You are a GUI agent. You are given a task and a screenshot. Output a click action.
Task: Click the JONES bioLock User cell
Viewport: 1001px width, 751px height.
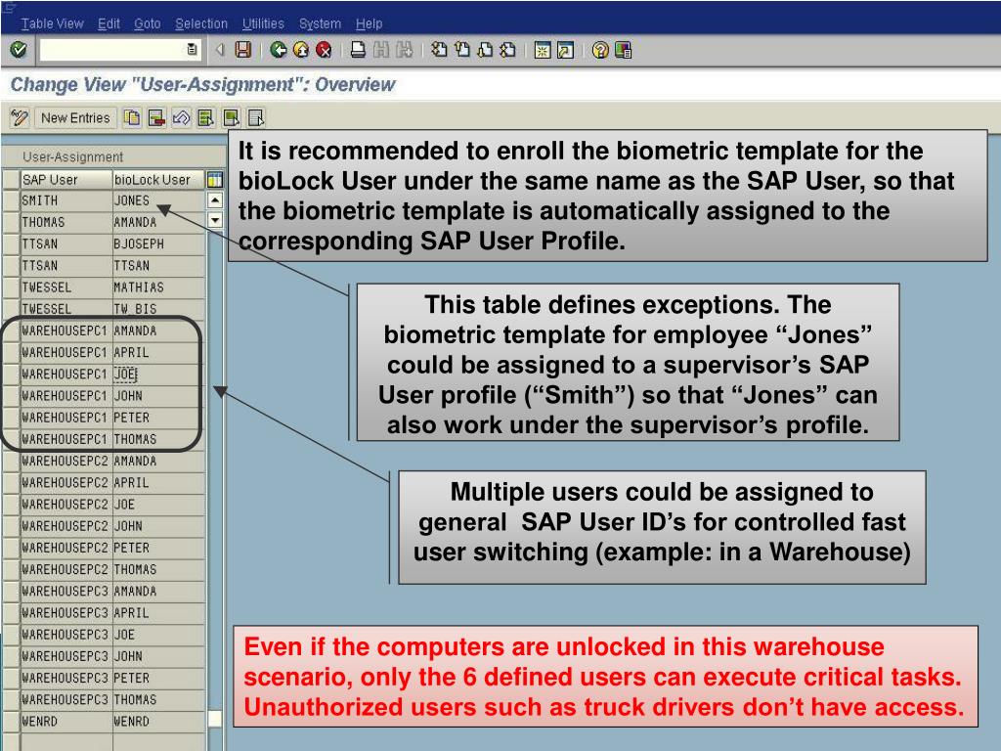[x=158, y=200]
